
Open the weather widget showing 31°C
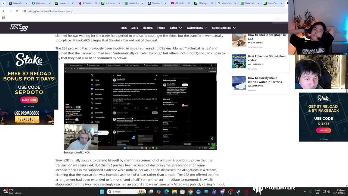pos(12,192)
